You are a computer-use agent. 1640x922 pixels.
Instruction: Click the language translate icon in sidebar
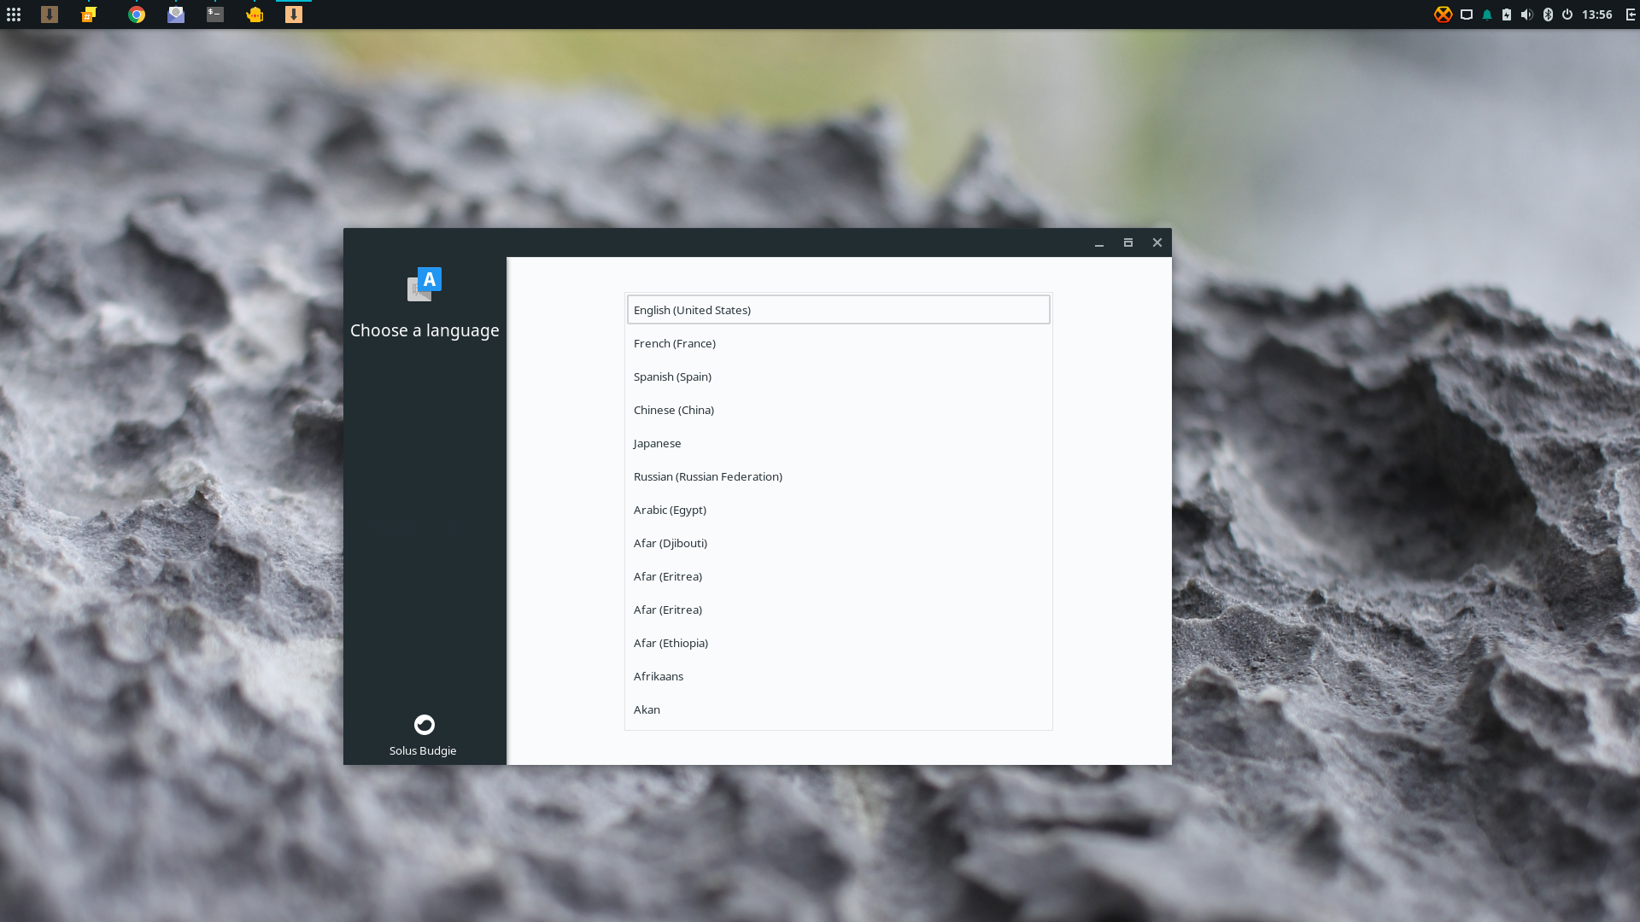pos(425,284)
